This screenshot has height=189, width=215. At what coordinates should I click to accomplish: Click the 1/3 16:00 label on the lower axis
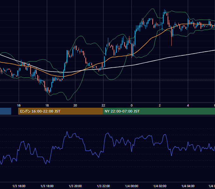19,186
